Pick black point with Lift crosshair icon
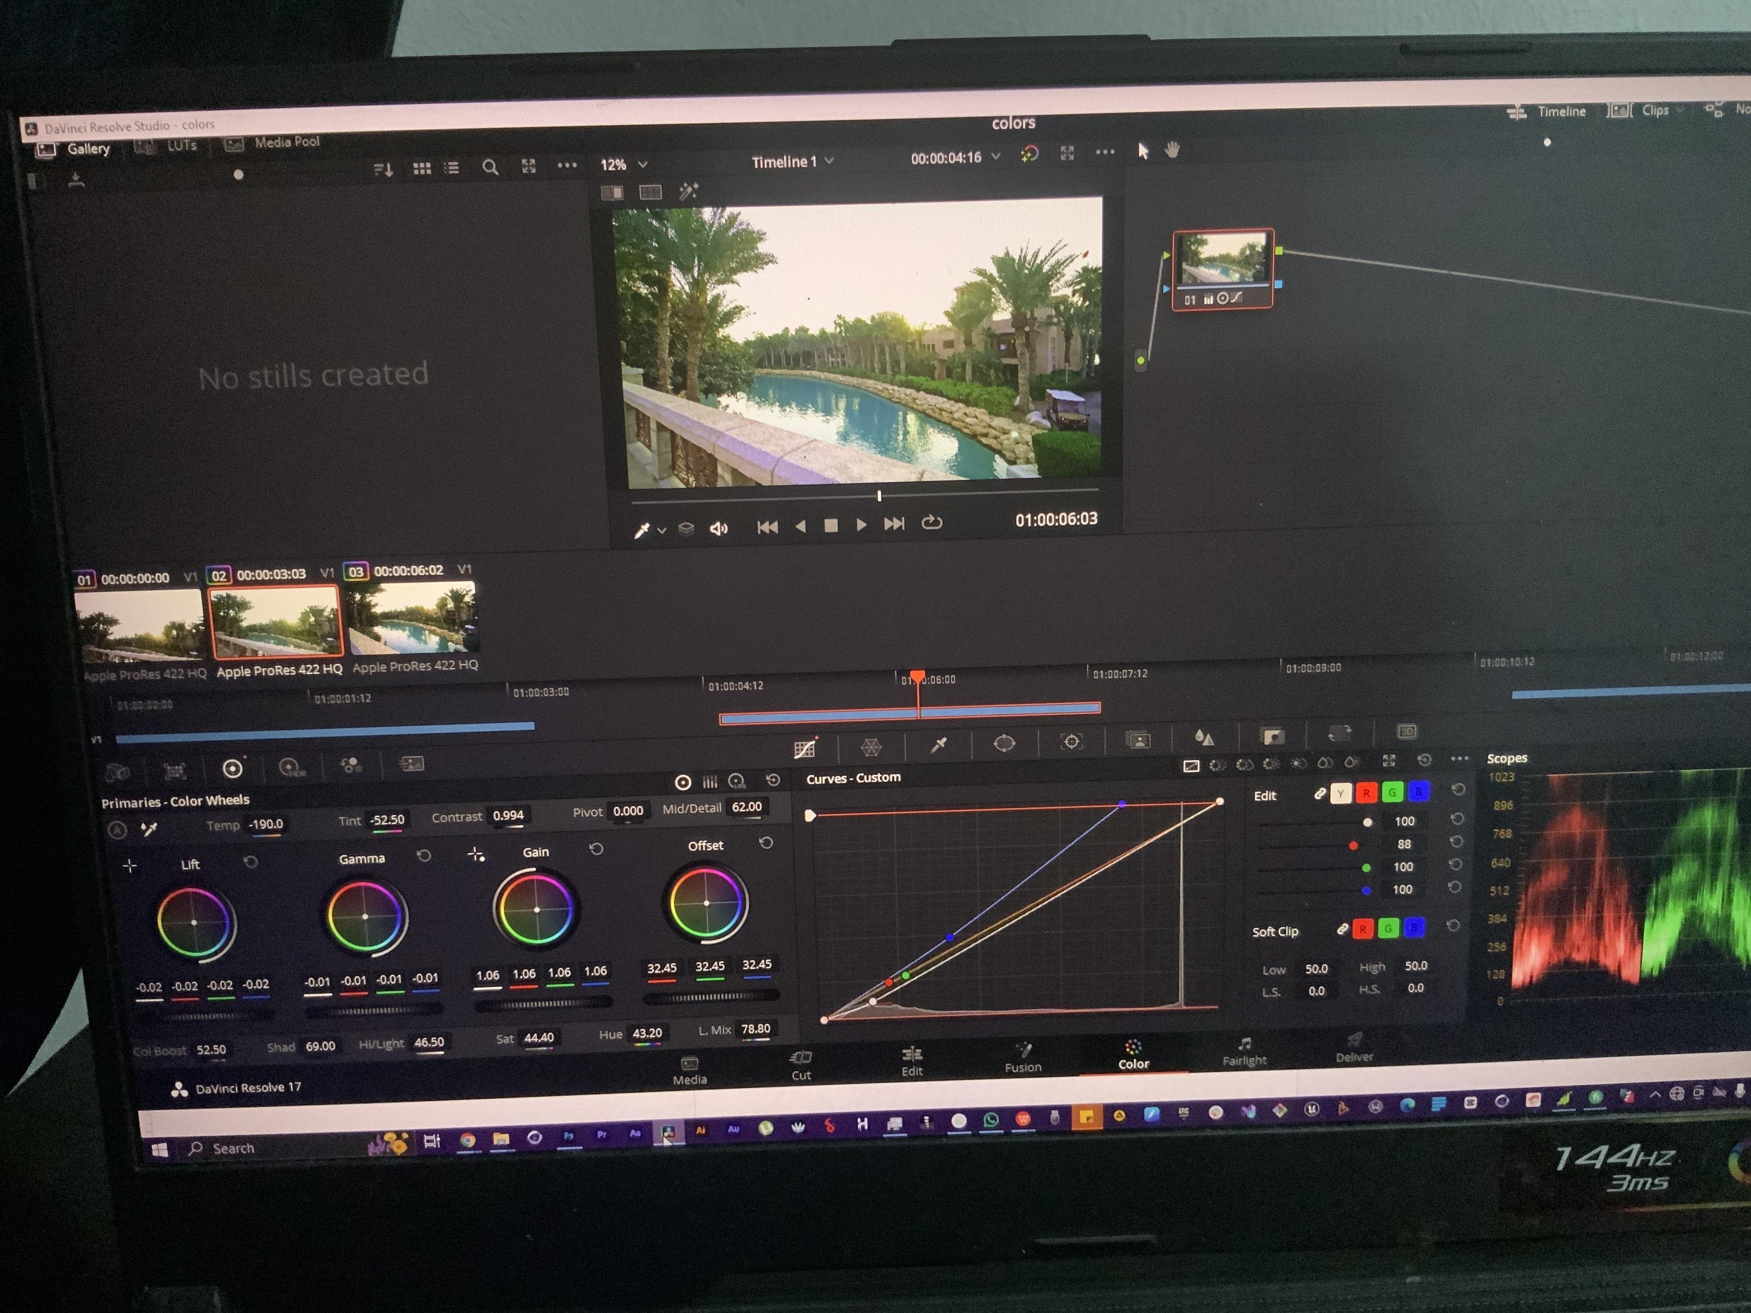 pyautogui.click(x=130, y=866)
